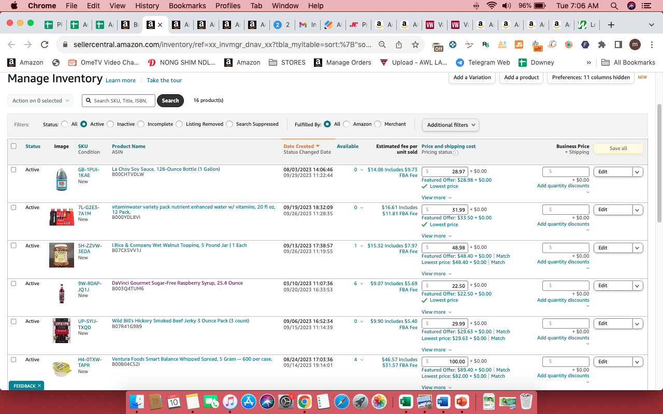Dismiss the Feedback tab with its X

pos(39,386)
